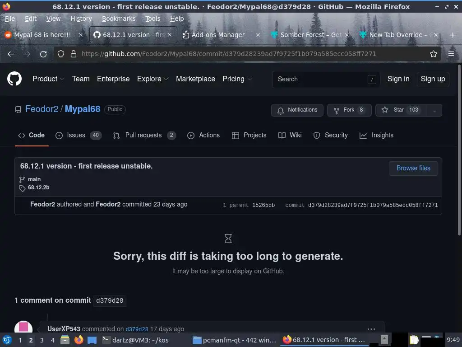Viewport: 462px width, 347px height.
Task: Star the Mypal68 repository
Action: click(x=402, y=110)
